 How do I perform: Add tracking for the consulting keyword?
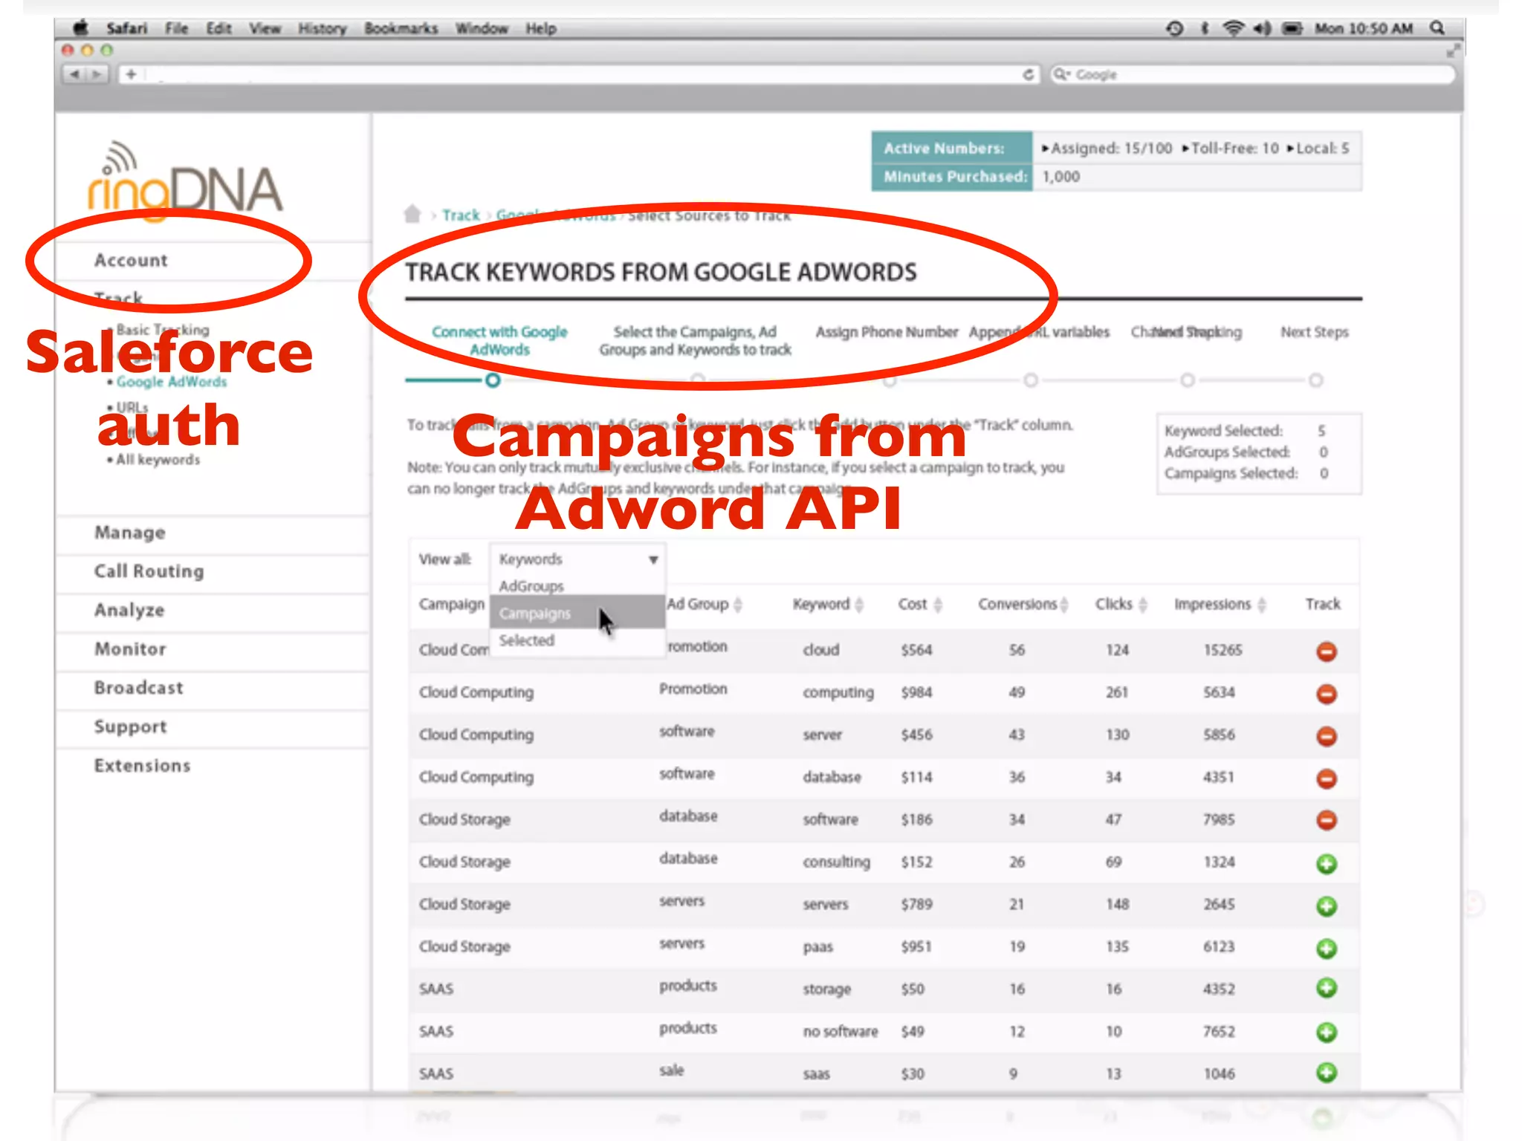tap(1327, 864)
